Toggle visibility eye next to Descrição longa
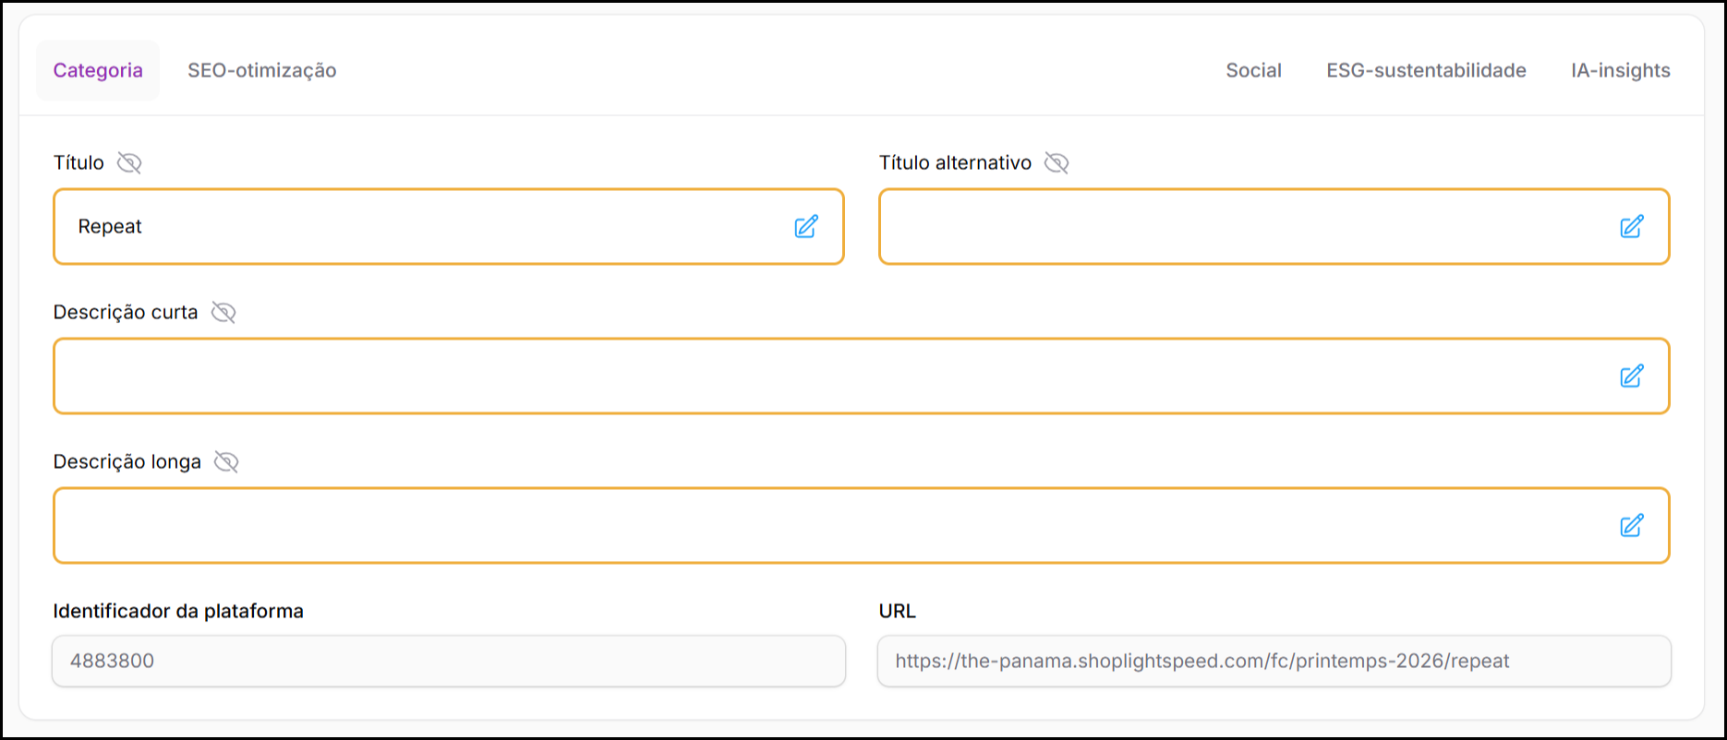Viewport: 1727px width, 740px height. coord(226,462)
